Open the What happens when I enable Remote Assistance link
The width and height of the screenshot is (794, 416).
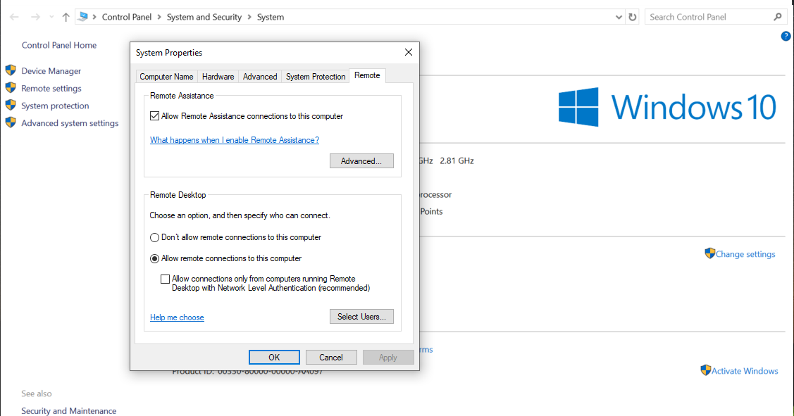pos(234,140)
